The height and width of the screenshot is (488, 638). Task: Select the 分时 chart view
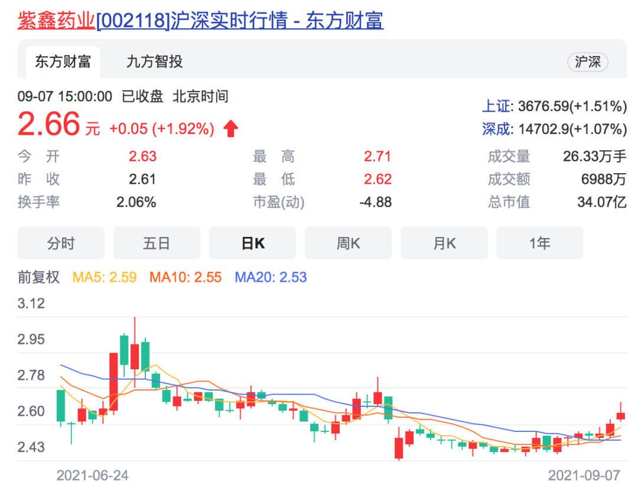(61, 243)
